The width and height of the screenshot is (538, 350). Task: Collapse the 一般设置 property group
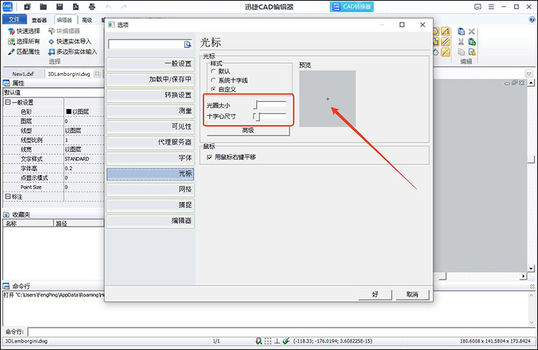pos(8,103)
